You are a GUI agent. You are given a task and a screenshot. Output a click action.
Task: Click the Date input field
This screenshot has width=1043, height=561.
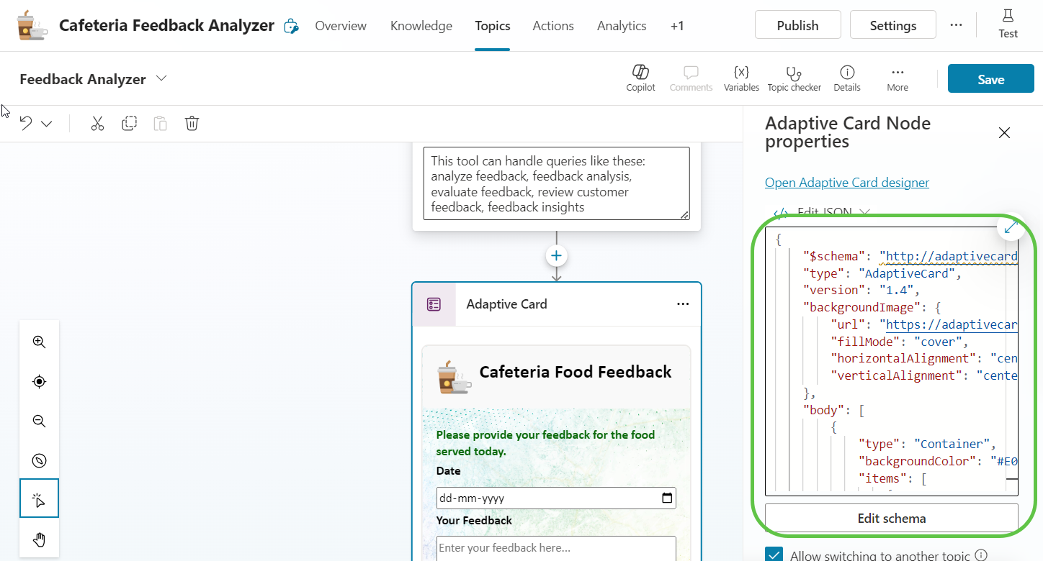(547, 498)
